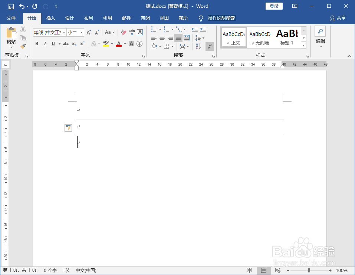This screenshot has width=355, height=275.
Task: Open highlight color dropdown arrow
Action: [112, 44]
